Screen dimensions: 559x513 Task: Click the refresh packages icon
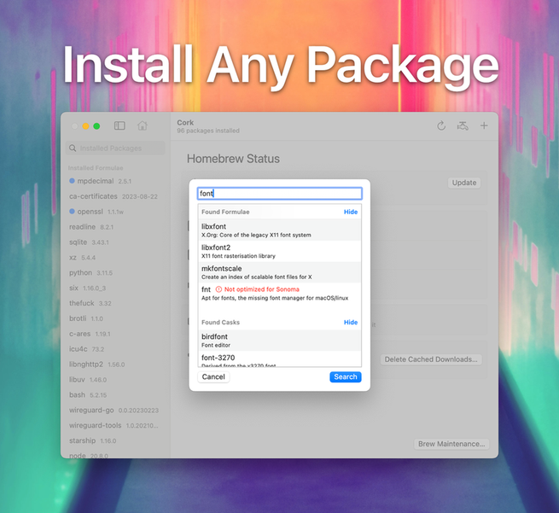coord(441,125)
